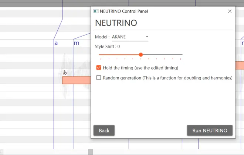Select the orange あ note in piano roll
Image resolution: width=244 pixels, height=155 pixels.
[x=77, y=80]
